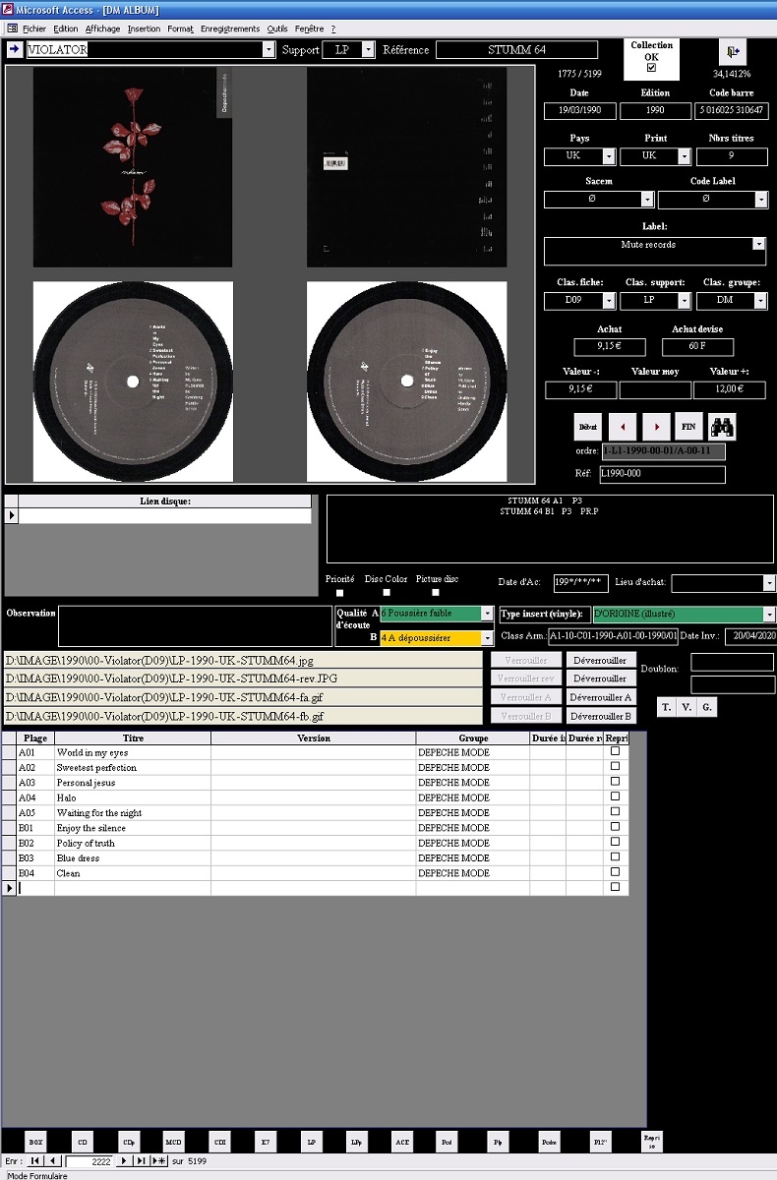
Task: Click the FIN button
Action: tap(688, 426)
